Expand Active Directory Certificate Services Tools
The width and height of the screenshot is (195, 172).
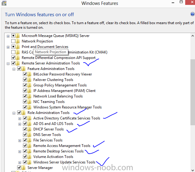pyautogui.click(x=20, y=119)
